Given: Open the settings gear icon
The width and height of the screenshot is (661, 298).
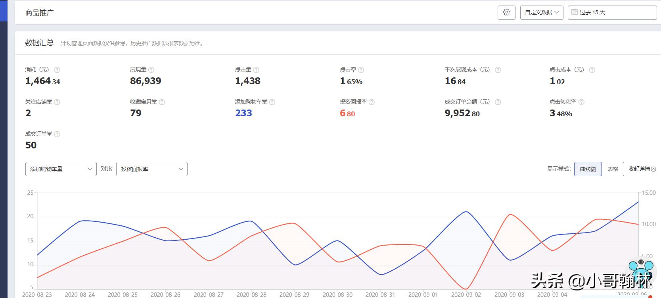Looking at the screenshot, I should pyautogui.click(x=506, y=12).
